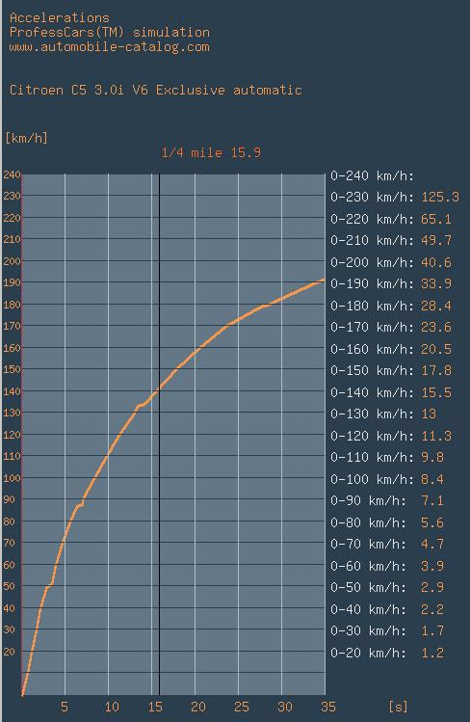Click the Accelerations heading
The width and height of the screenshot is (470, 722).
click(60, 18)
